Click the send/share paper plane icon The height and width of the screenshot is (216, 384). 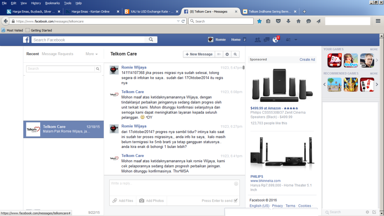click(x=318, y=21)
